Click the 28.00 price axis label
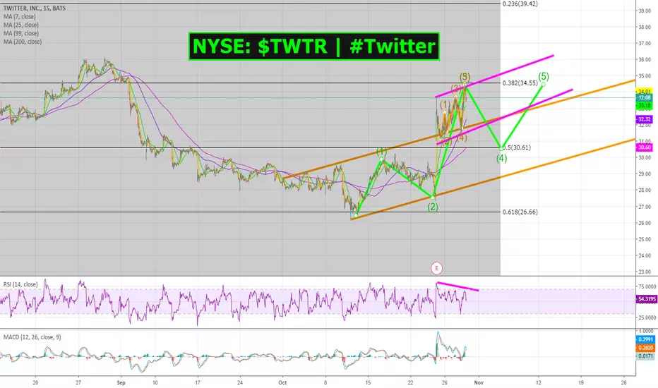This screenshot has height=388, width=658. 645,190
